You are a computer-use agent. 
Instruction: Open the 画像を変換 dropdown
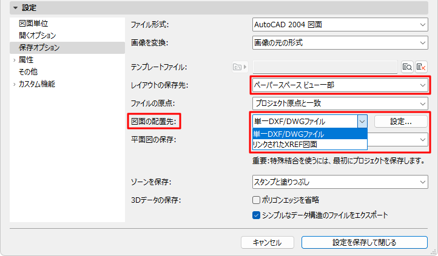click(x=340, y=43)
